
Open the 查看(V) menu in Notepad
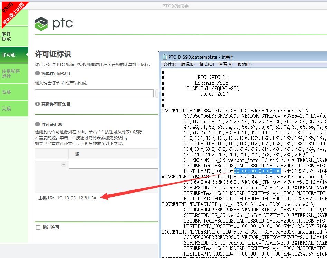(x=225, y=64)
